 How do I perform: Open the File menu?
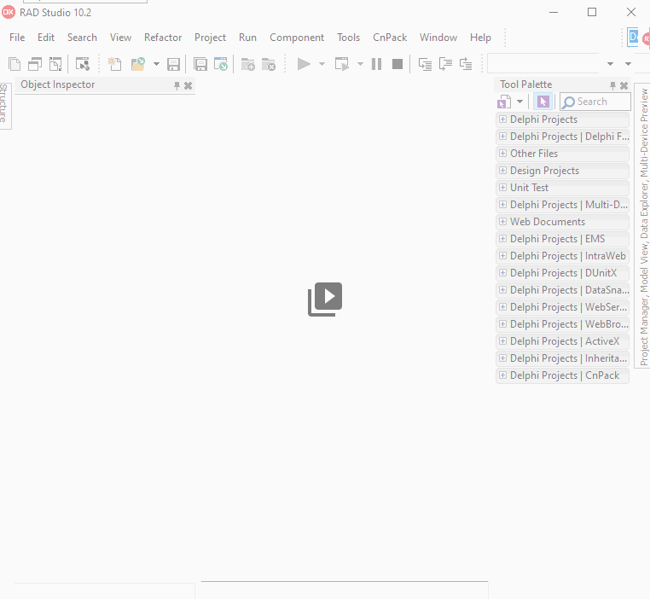[x=17, y=38]
